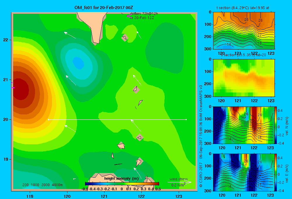Click the wind stress reference arrow

[179, 182]
